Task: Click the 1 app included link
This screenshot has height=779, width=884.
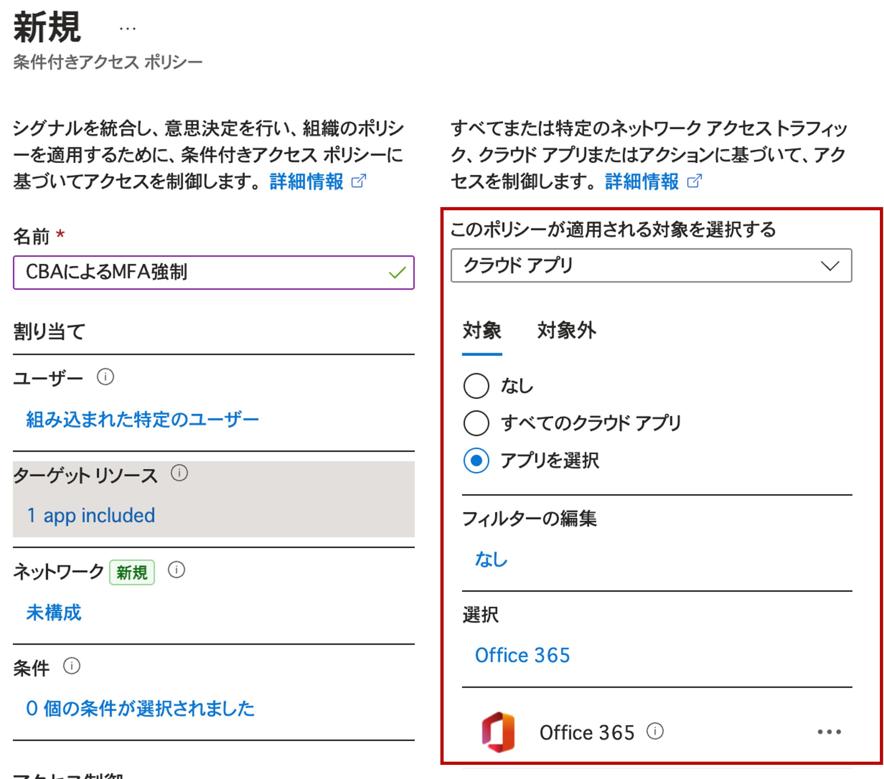Action: pos(91,515)
